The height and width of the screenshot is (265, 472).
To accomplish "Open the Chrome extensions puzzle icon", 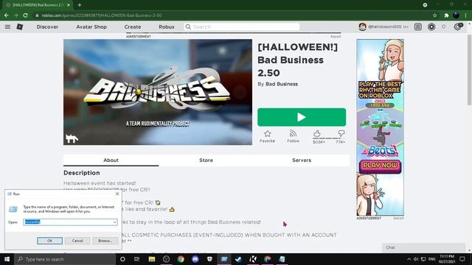I will (446, 15).
